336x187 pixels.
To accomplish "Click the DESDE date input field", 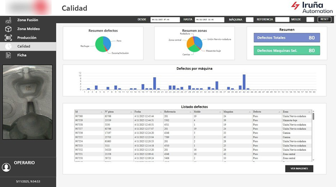I will click(x=165, y=19).
